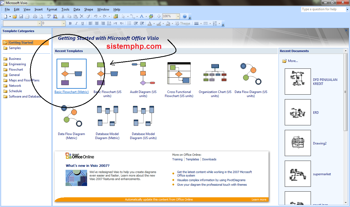Open Print Preview from the toolbar
350x207 pixels.
click(41, 16)
